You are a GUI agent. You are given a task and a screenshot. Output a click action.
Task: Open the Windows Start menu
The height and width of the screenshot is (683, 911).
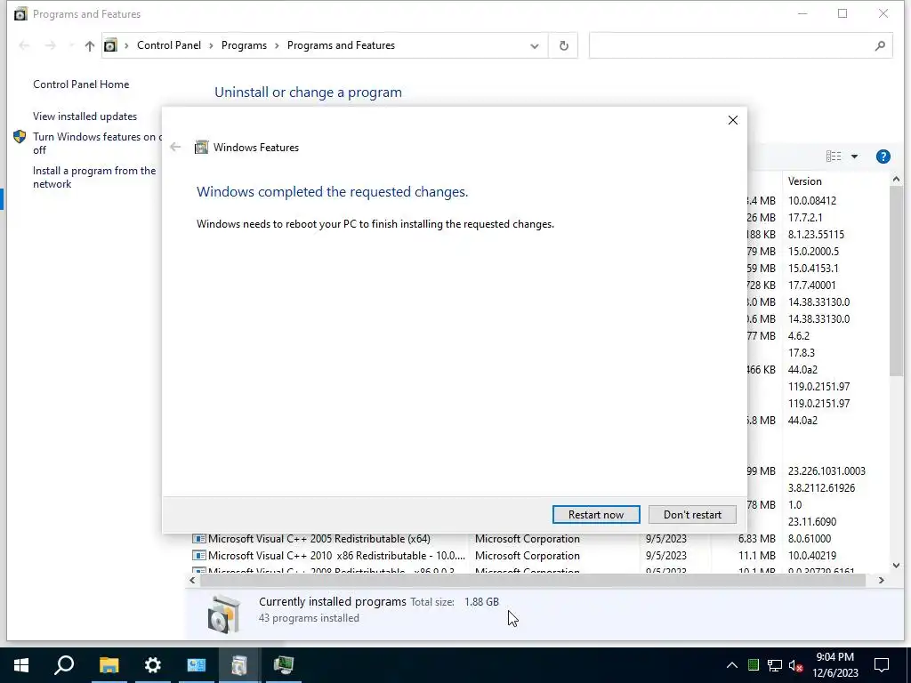[21, 665]
